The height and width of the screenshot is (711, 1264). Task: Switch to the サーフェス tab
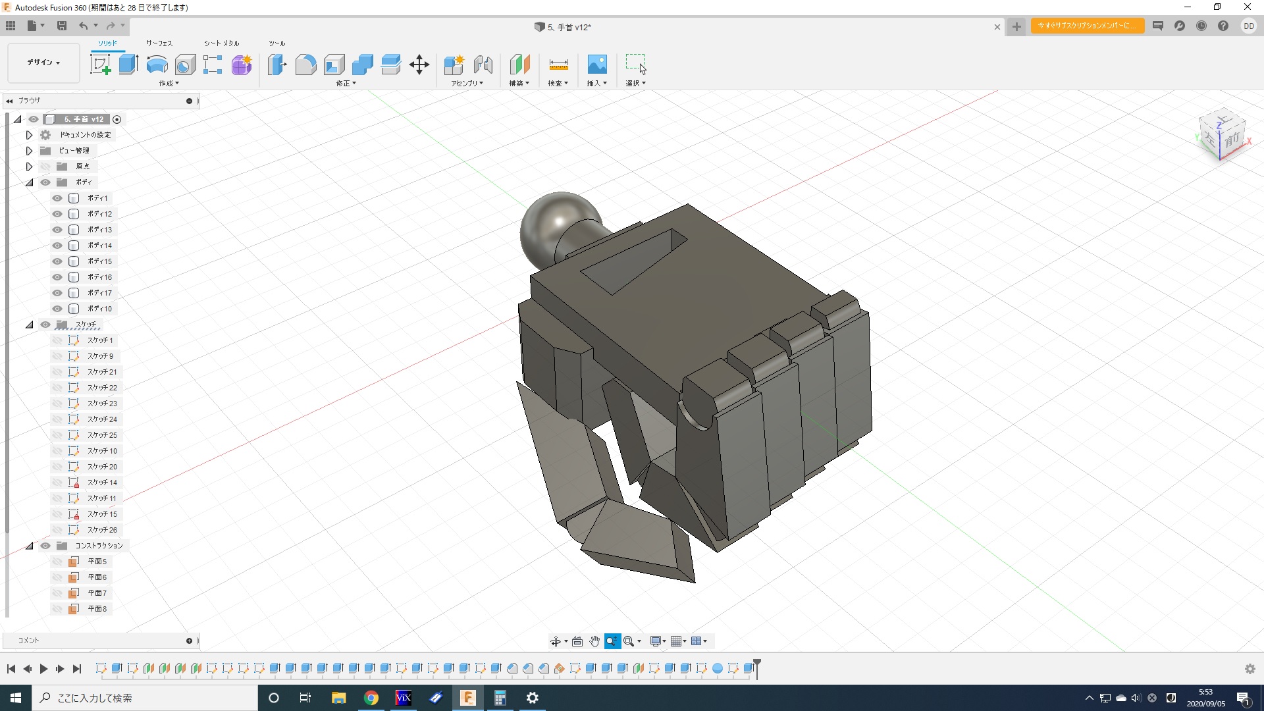159,43
